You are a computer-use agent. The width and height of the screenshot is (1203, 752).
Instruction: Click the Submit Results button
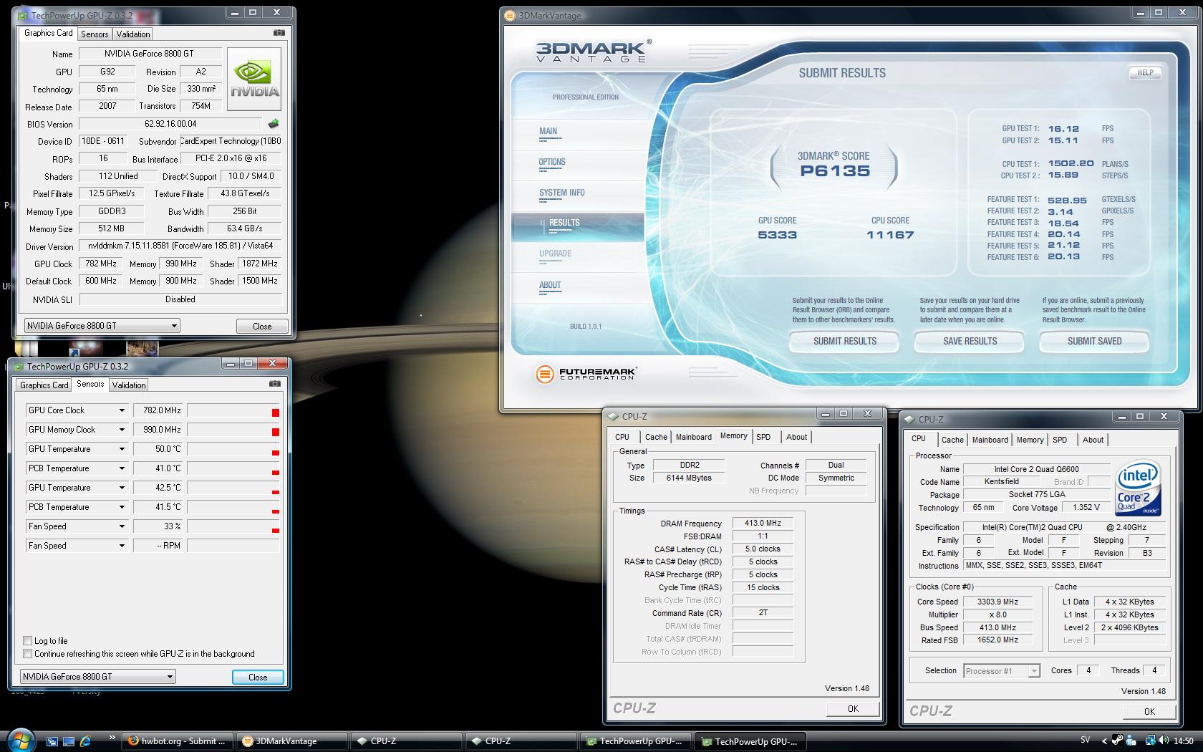(844, 342)
